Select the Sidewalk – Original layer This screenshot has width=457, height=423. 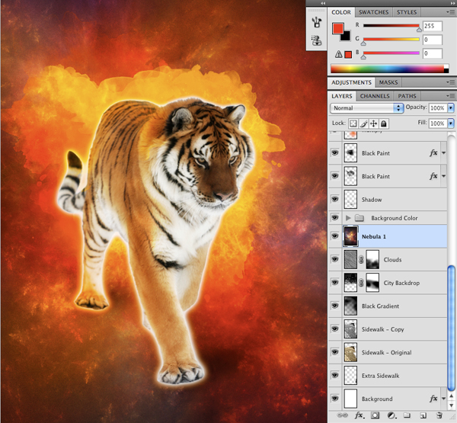click(388, 352)
